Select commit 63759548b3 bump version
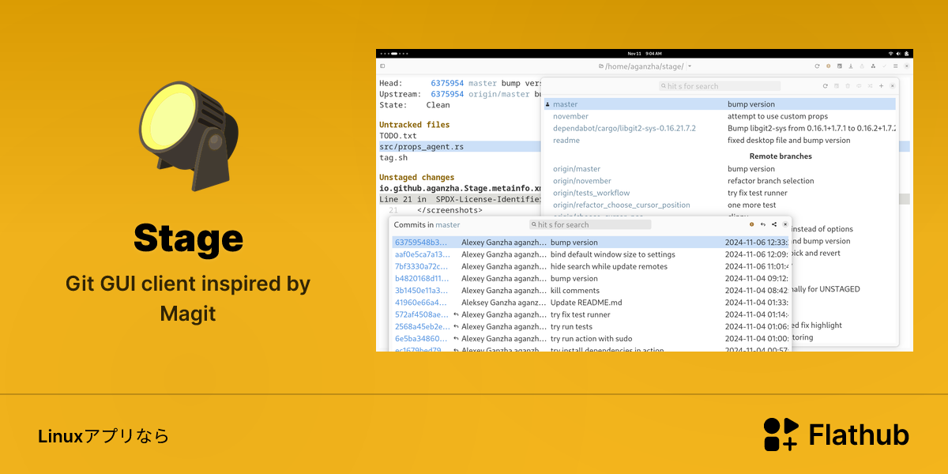The image size is (948, 474). 590,243
